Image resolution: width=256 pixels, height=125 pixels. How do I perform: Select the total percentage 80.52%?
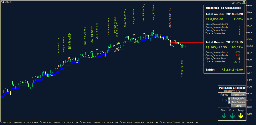237,47
